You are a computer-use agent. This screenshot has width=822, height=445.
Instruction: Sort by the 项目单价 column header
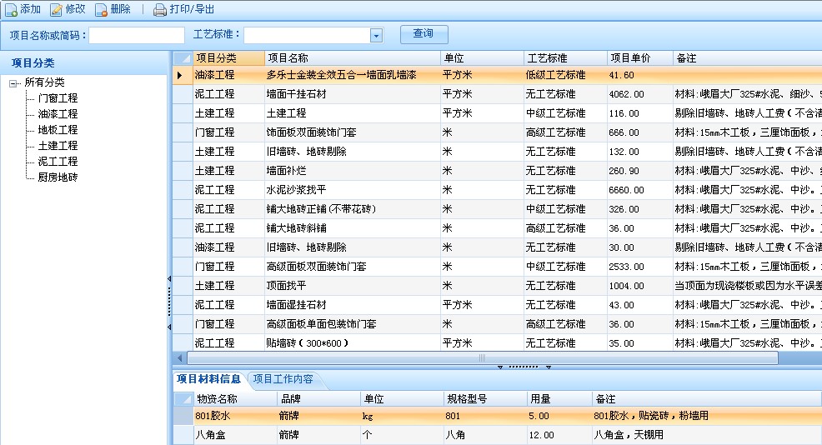(640, 58)
